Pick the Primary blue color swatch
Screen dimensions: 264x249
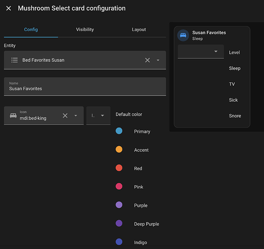(119, 131)
